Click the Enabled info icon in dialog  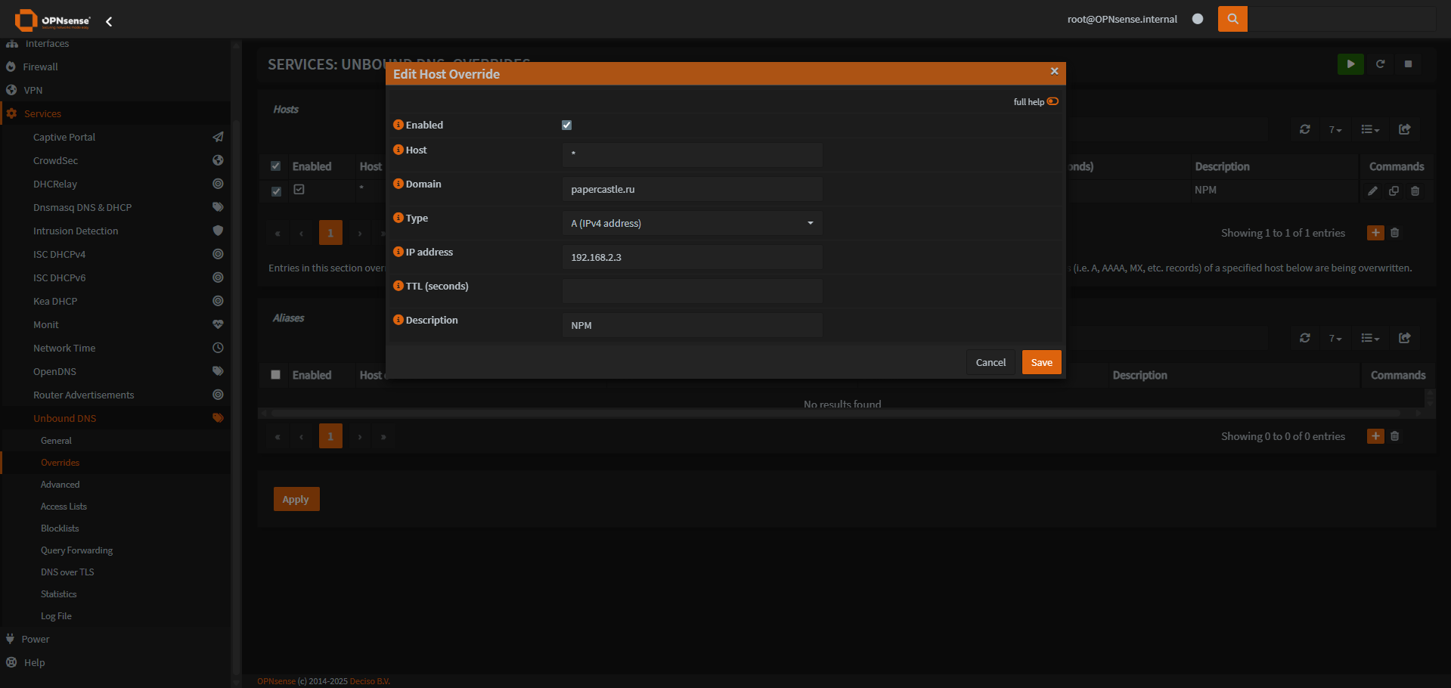pos(398,125)
